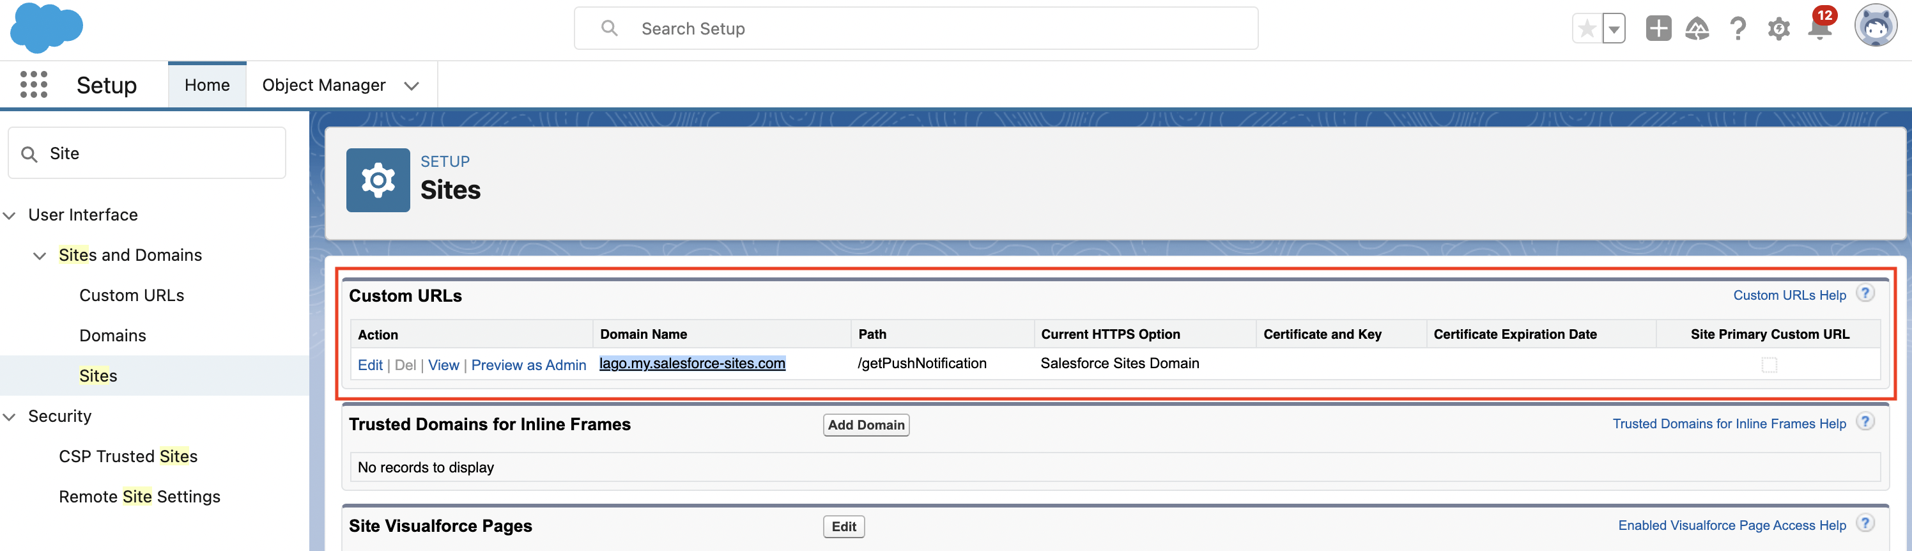Open Trusted Domains for Inline Frames Help

point(1729,423)
